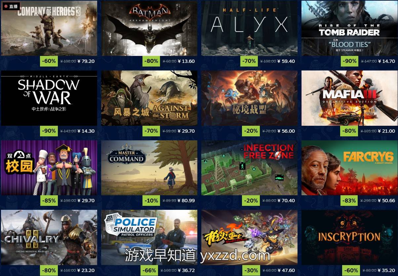Click the ¥ 35.20 Inscryption price
Image resolution: width=398 pixels, height=276 pixels.
tap(386, 270)
